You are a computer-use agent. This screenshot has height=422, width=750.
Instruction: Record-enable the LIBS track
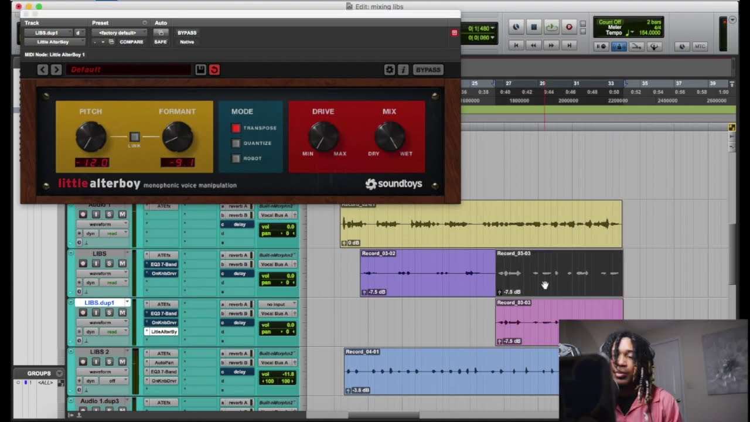click(x=83, y=264)
